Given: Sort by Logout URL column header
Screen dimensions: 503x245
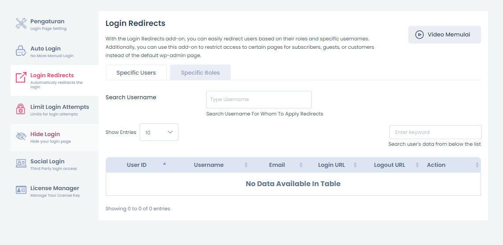Looking at the screenshot, I should (389, 165).
